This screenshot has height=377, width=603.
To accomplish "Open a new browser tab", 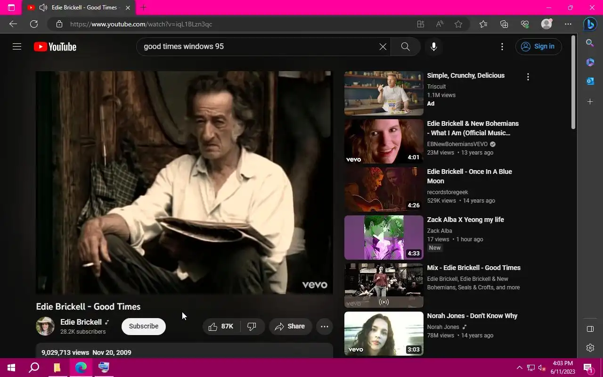I will tap(144, 8).
